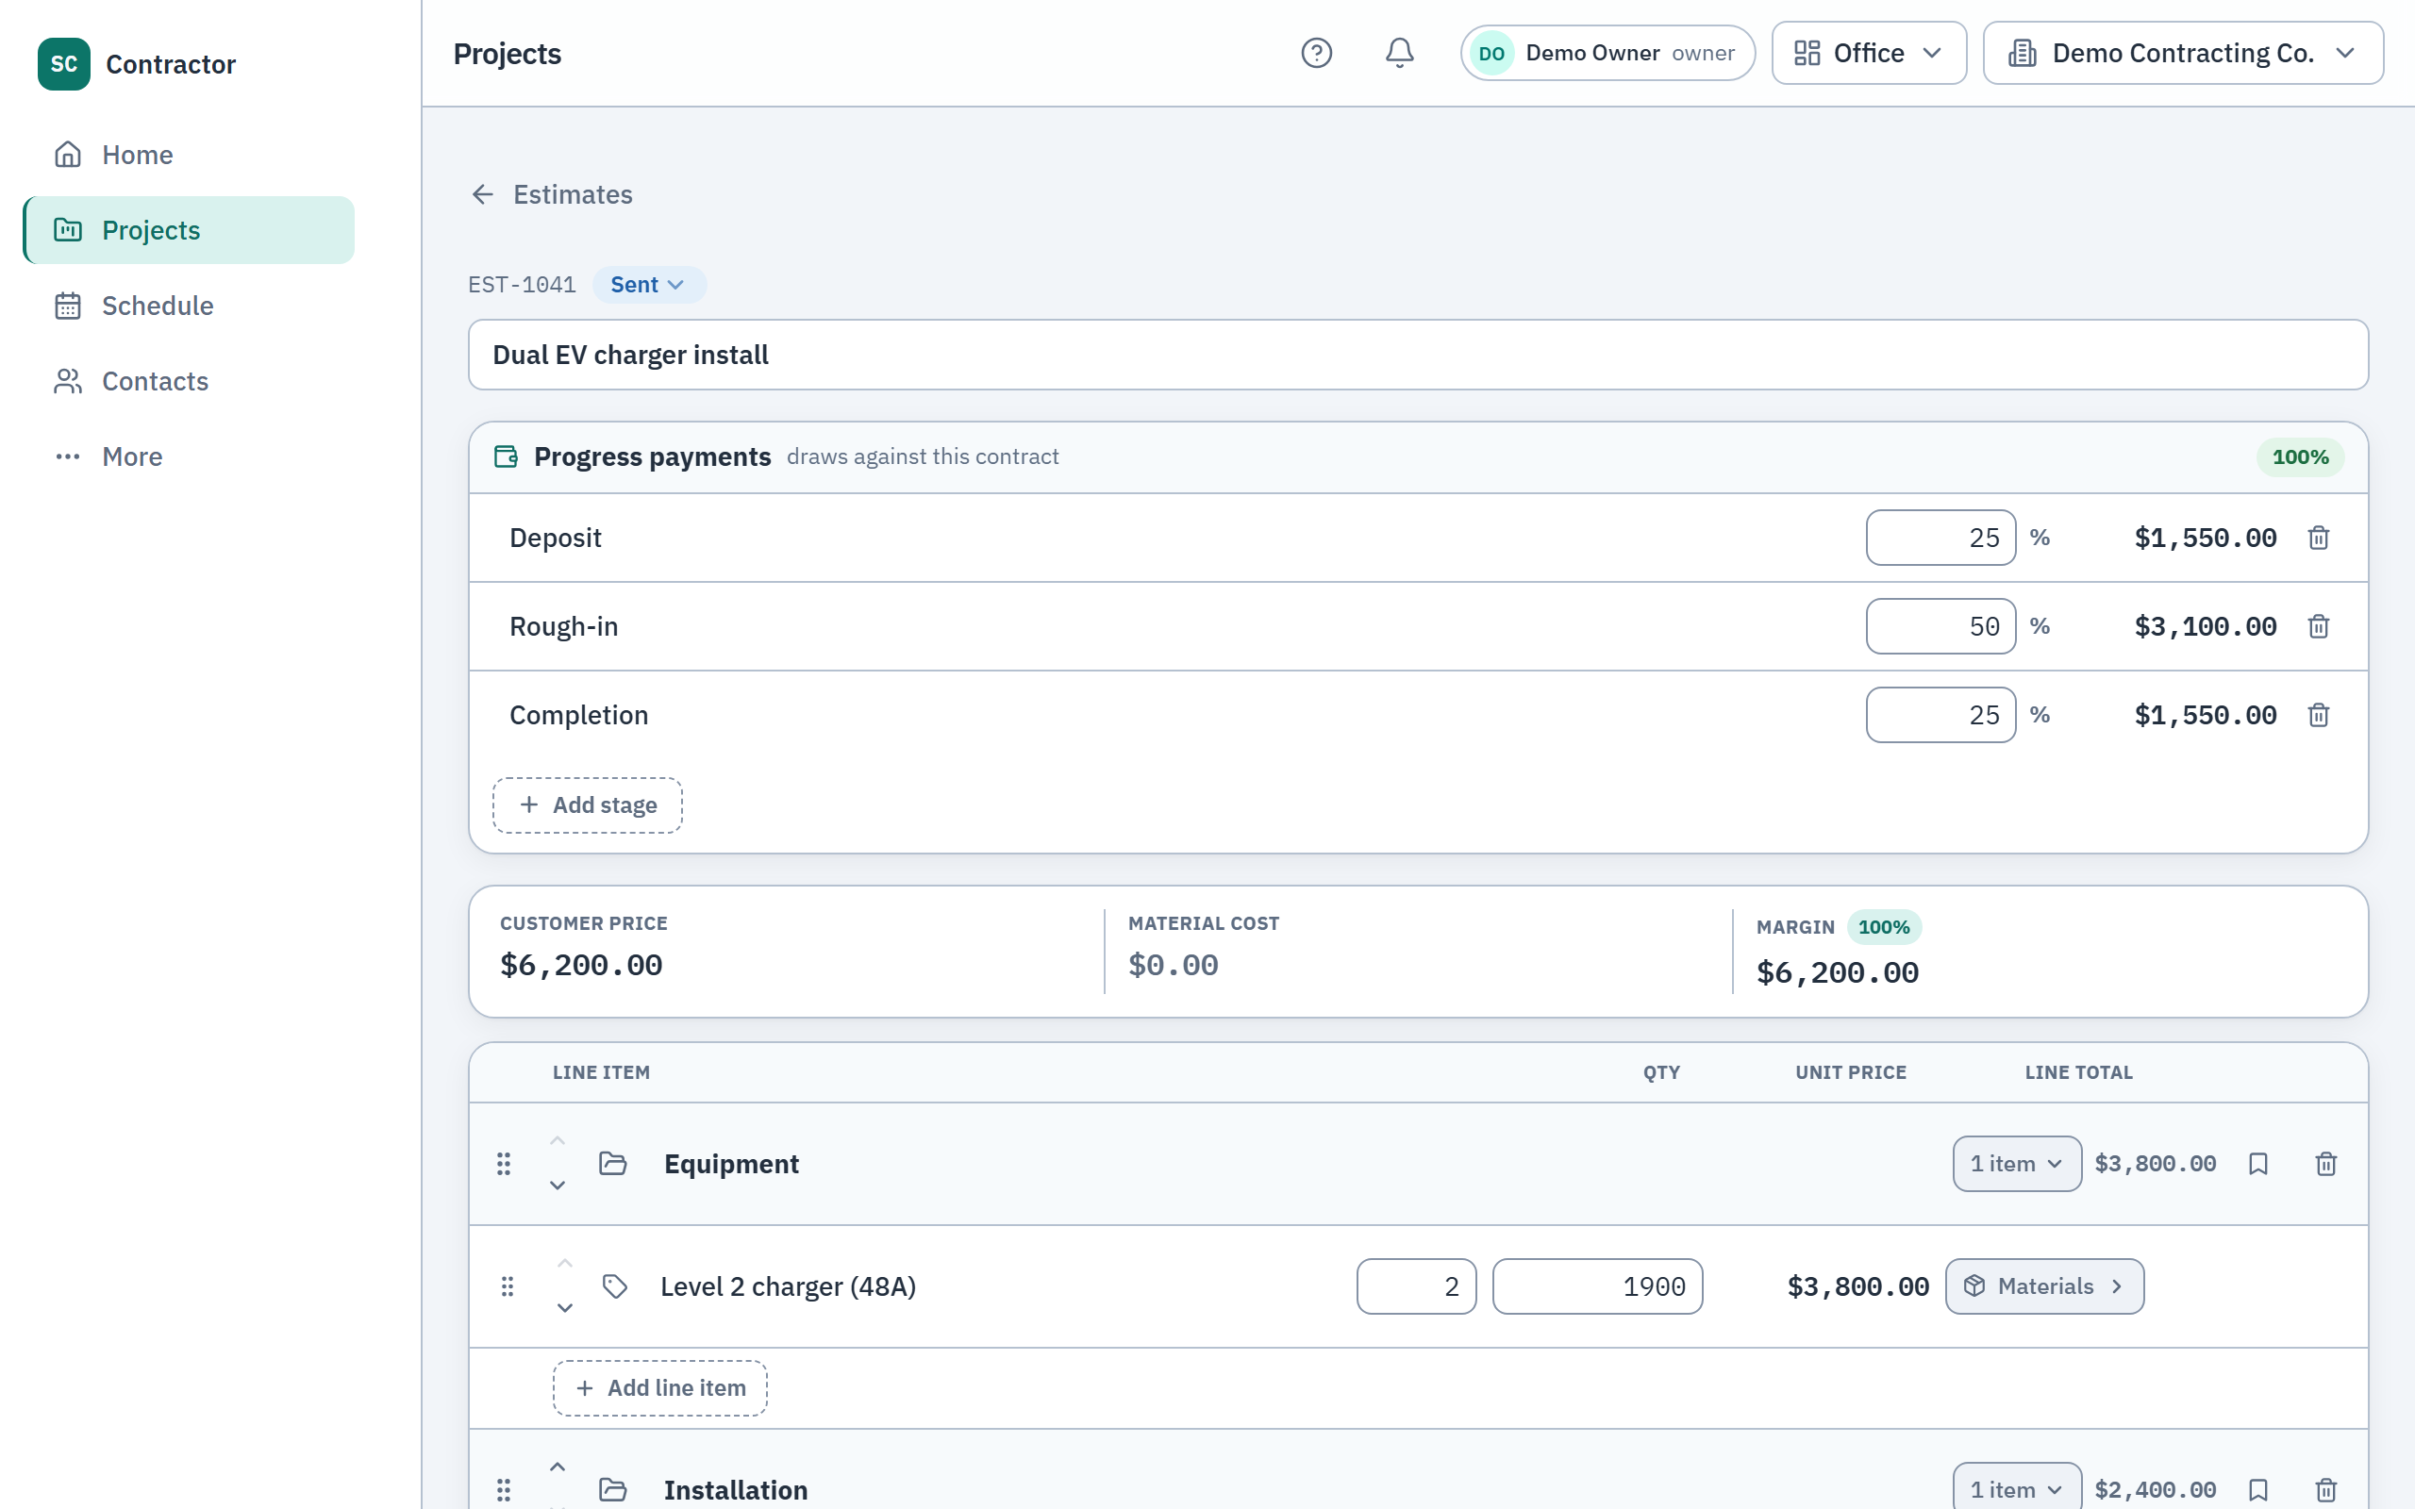Delete the Rough-in payment stage
Viewport: 2415px width, 1509px height.
click(2318, 627)
